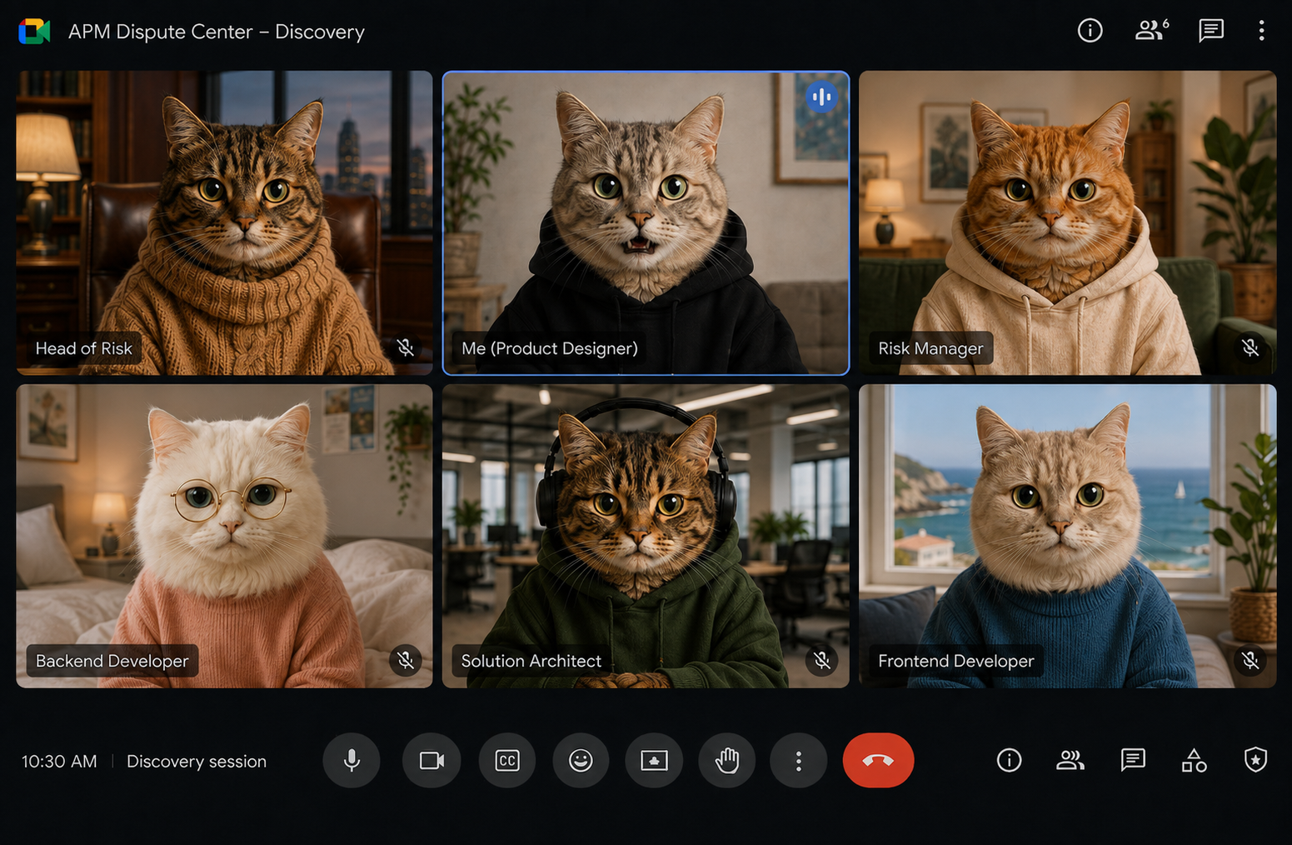This screenshot has width=1292, height=845.
Task: Click the Frontend Developer muted mic icon
Action: pyautogui.click(x=1250, y=661)
